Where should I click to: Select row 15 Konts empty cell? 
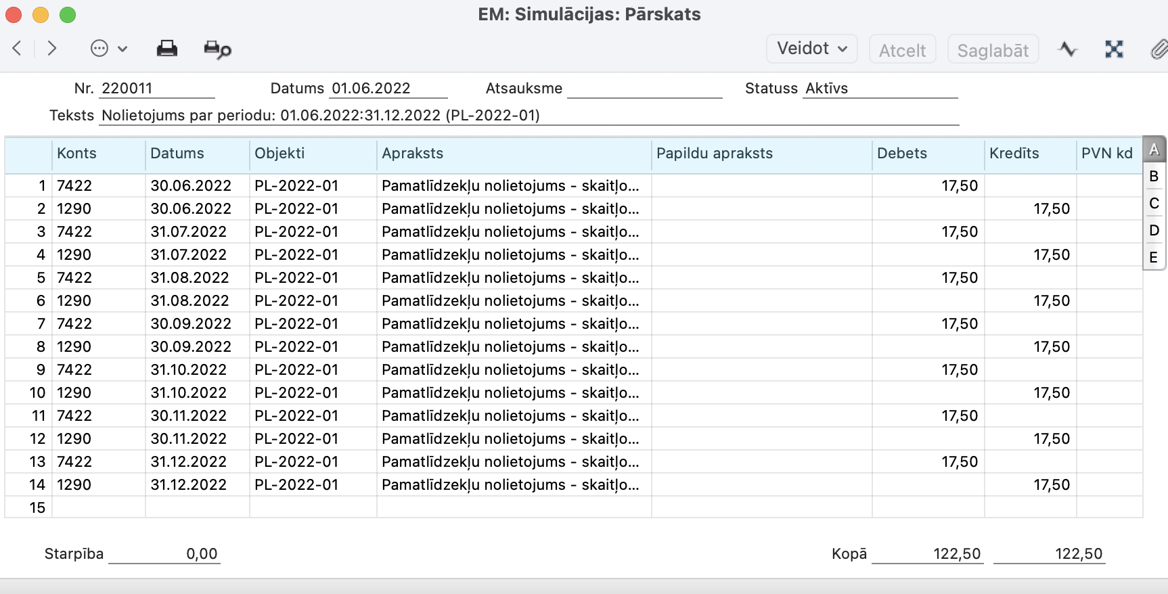coord(98,507)
